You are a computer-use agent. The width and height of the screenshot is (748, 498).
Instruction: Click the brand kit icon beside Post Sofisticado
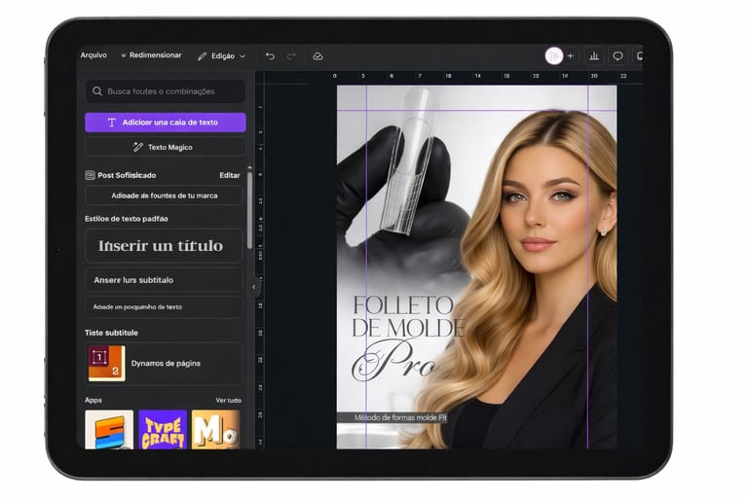tap(90, 175)
